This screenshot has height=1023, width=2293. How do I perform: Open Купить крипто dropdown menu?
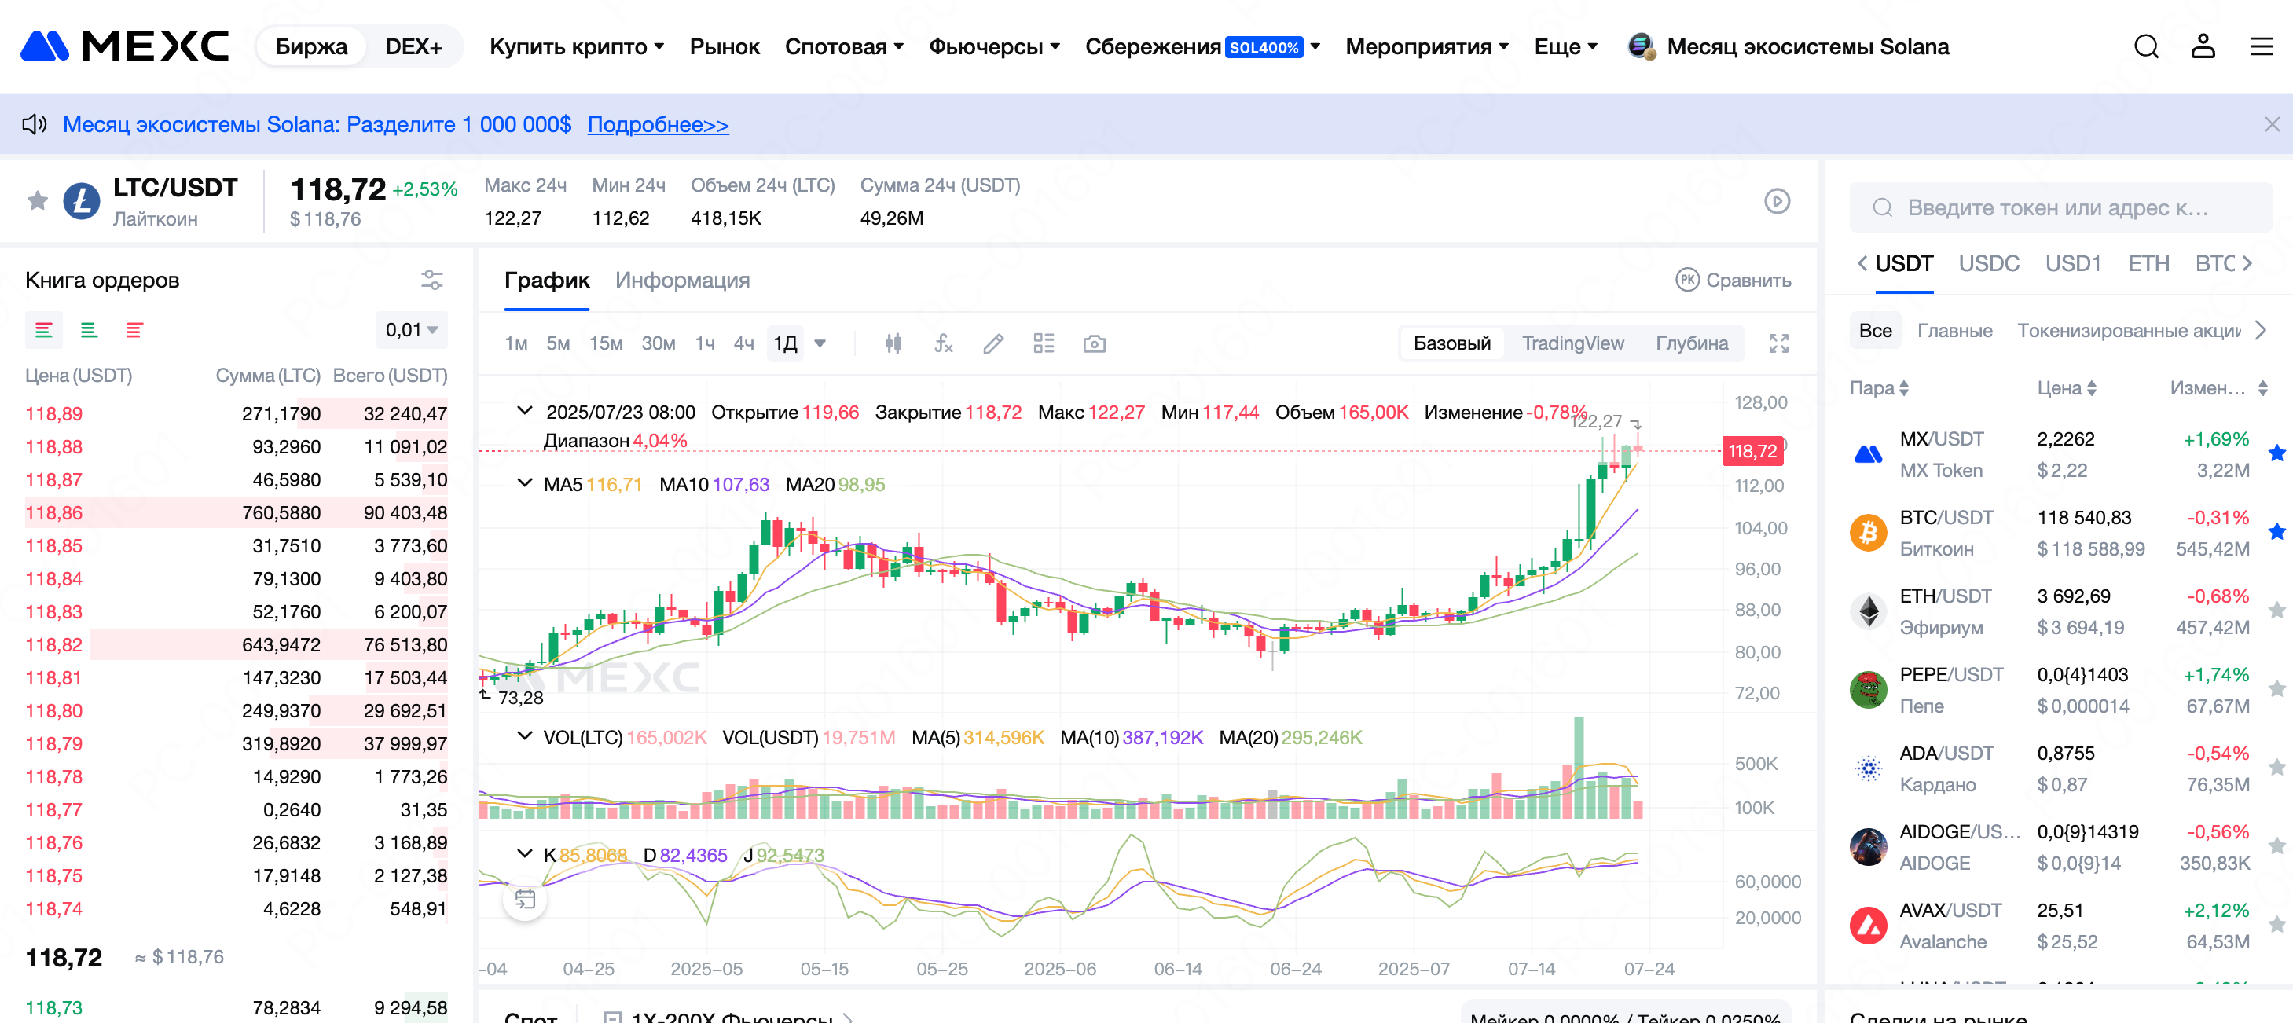coord(576,46)
